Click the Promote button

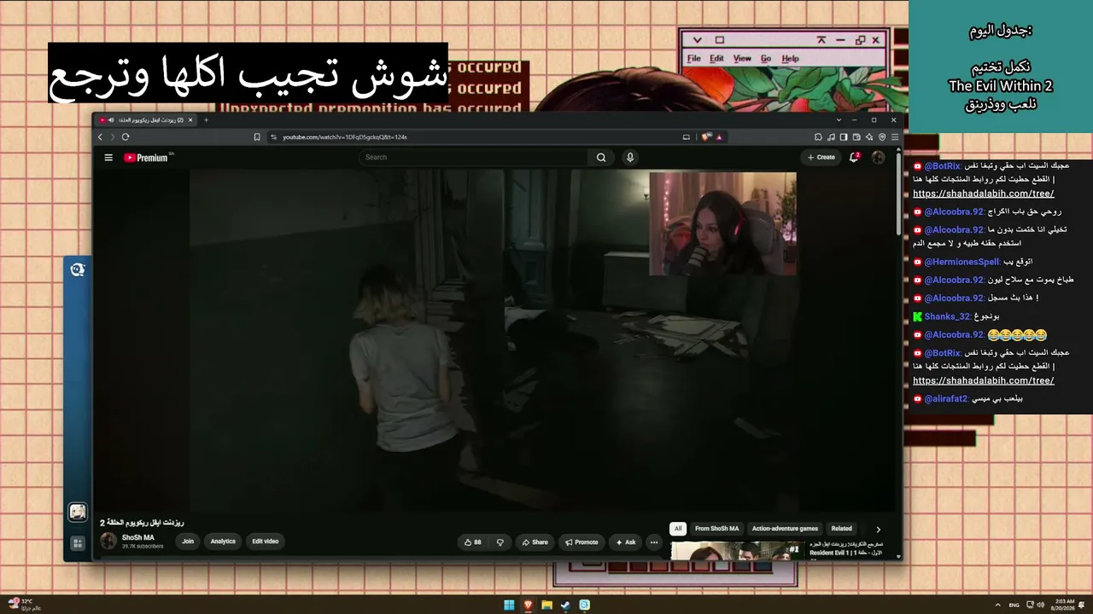click(x=582, y=542)
